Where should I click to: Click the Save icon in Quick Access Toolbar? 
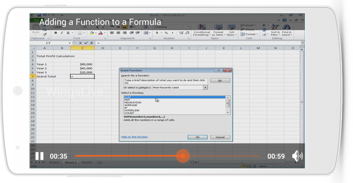[39, 15]
